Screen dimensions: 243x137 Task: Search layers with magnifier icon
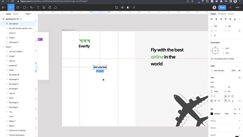click(x=3, y=14)
